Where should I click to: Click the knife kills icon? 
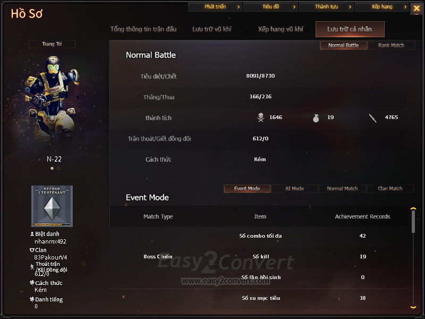373,118
